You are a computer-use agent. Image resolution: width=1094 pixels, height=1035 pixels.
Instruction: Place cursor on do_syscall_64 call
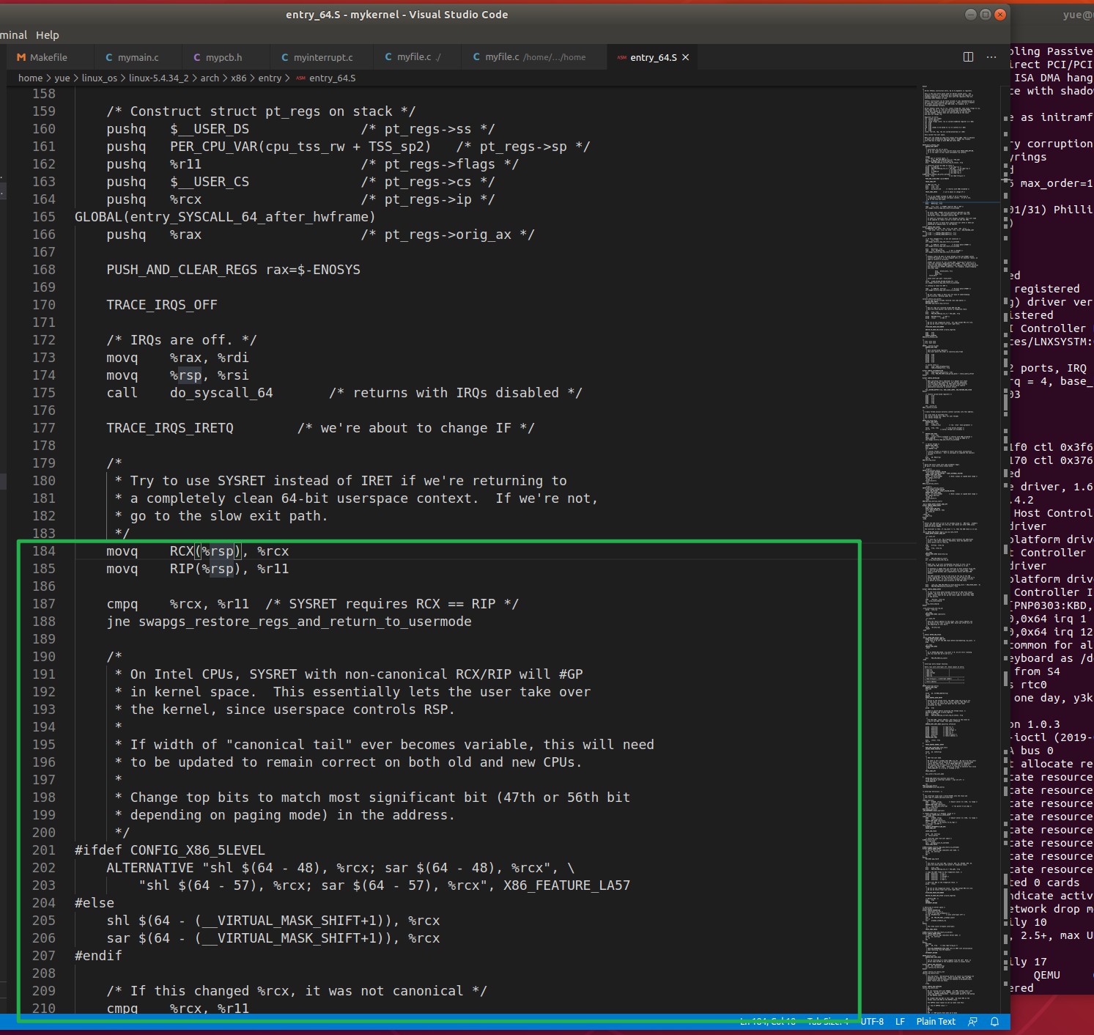tap(221, 393)
